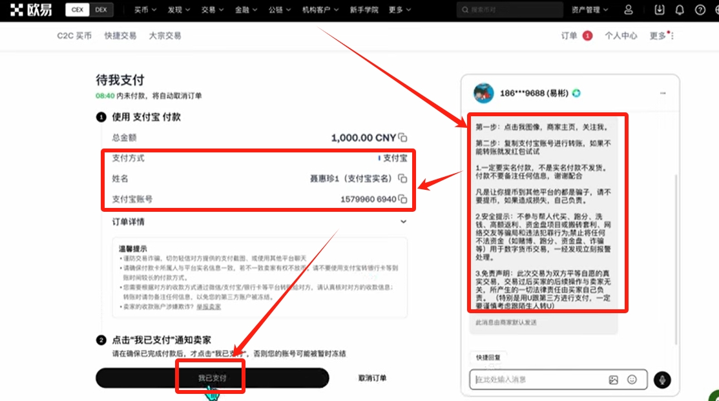The width and height of the screenshot is (719, 401).
Task: Open the 更多 menu in the top navigation bar
Action: (x=400, y=10)
